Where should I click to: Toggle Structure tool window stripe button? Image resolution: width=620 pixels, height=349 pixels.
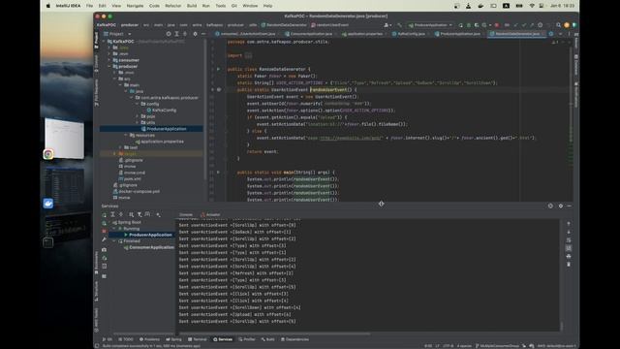[96, 291]
